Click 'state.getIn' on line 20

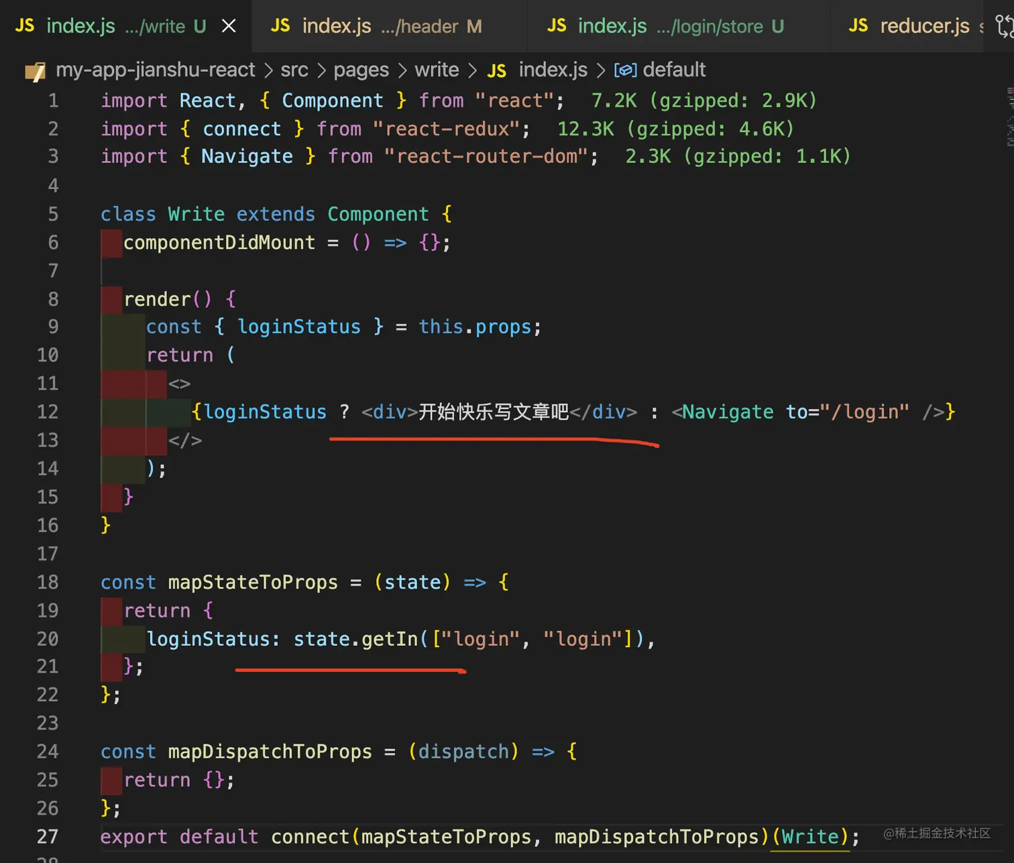click(x=355, y=639)
